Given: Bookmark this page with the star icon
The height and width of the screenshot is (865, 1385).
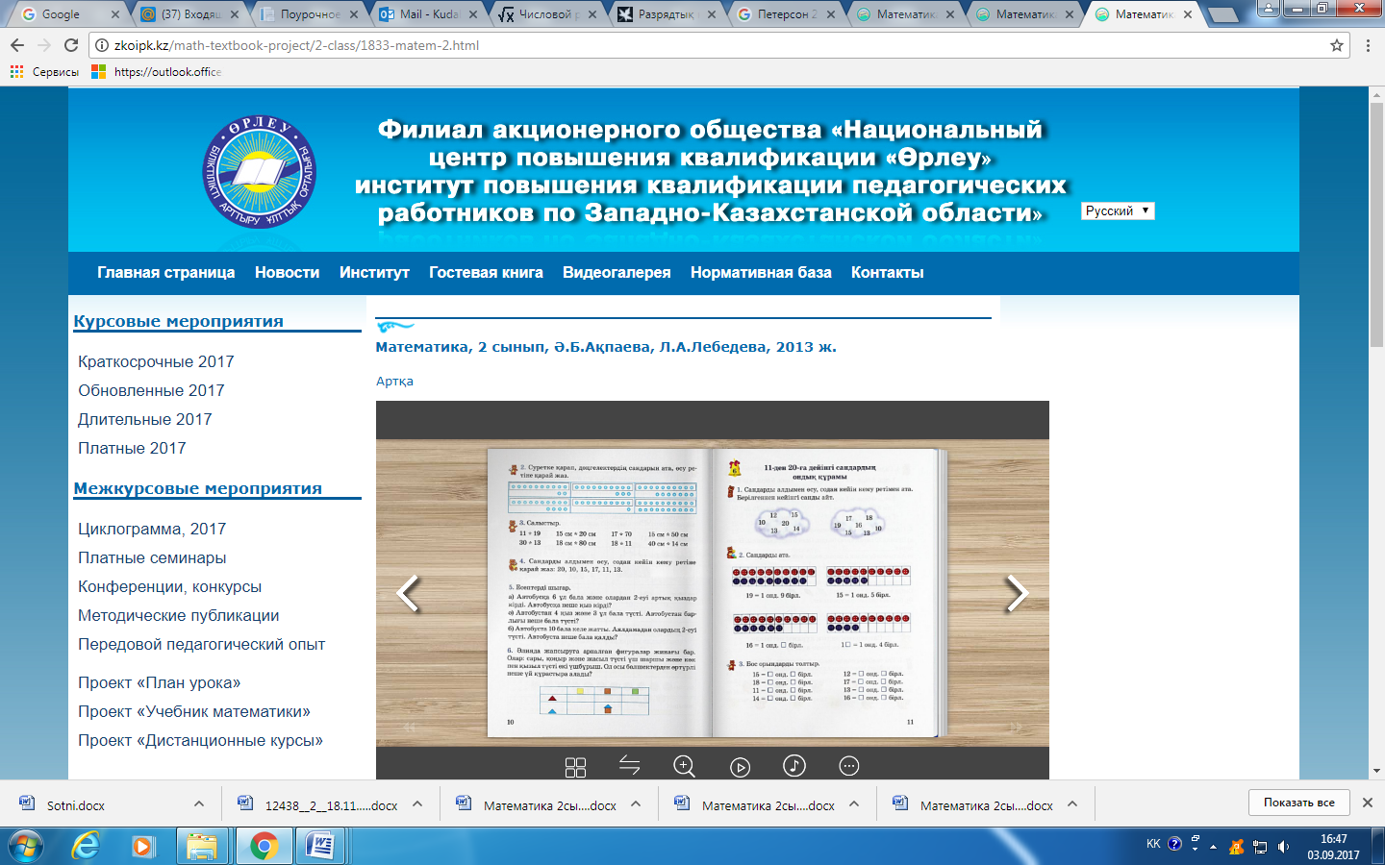Looking at the screenshot, I should click(1336, 45).
